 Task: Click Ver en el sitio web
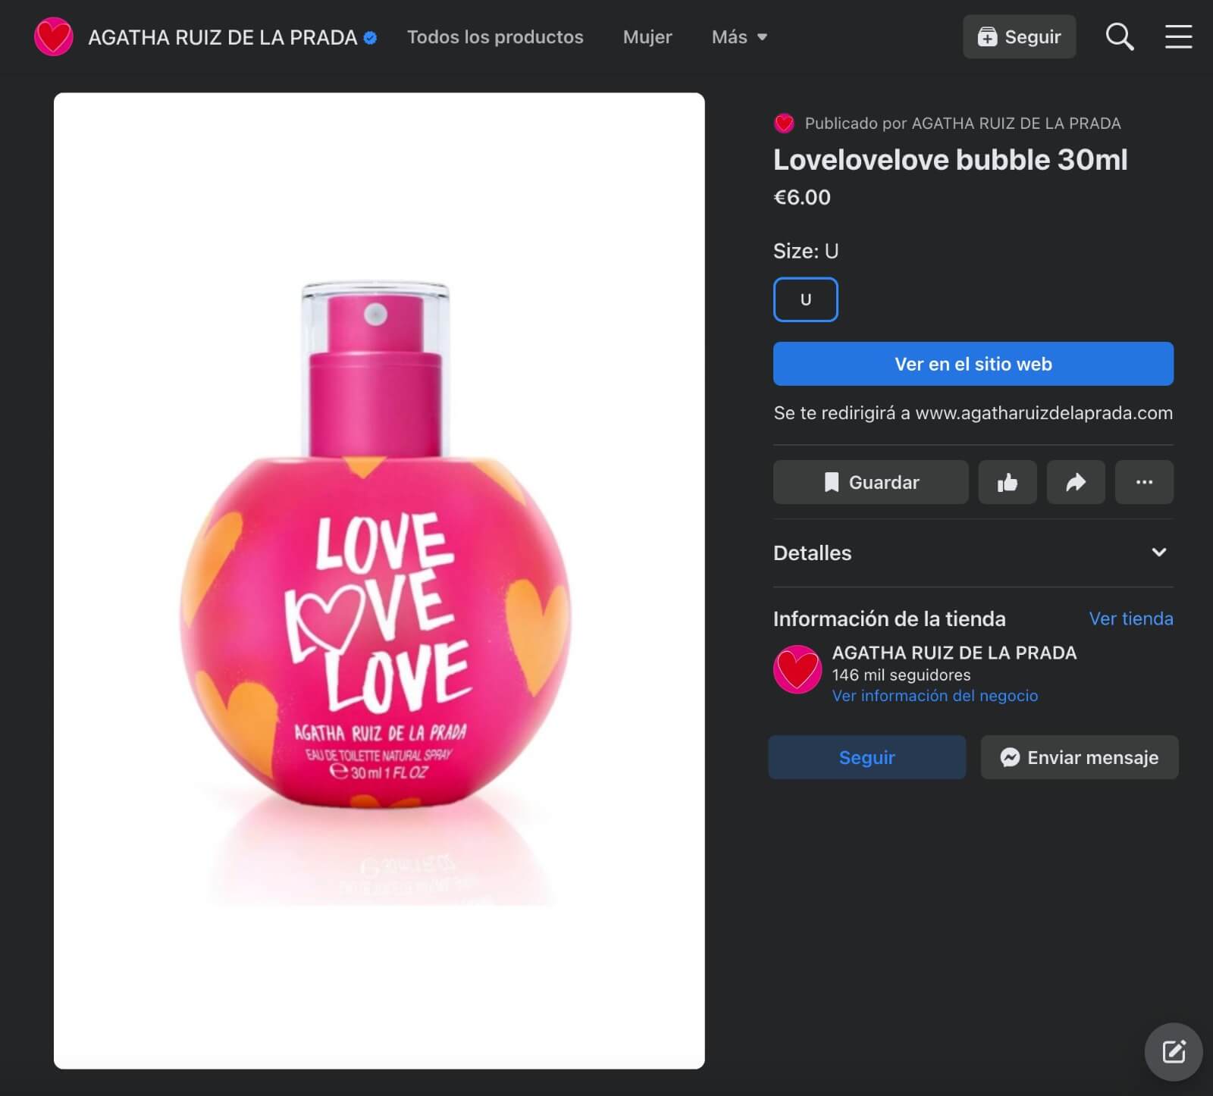[x=972, y=364]
